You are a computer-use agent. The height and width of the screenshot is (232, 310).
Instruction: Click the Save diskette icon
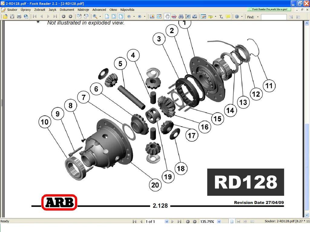pos(12,17)
